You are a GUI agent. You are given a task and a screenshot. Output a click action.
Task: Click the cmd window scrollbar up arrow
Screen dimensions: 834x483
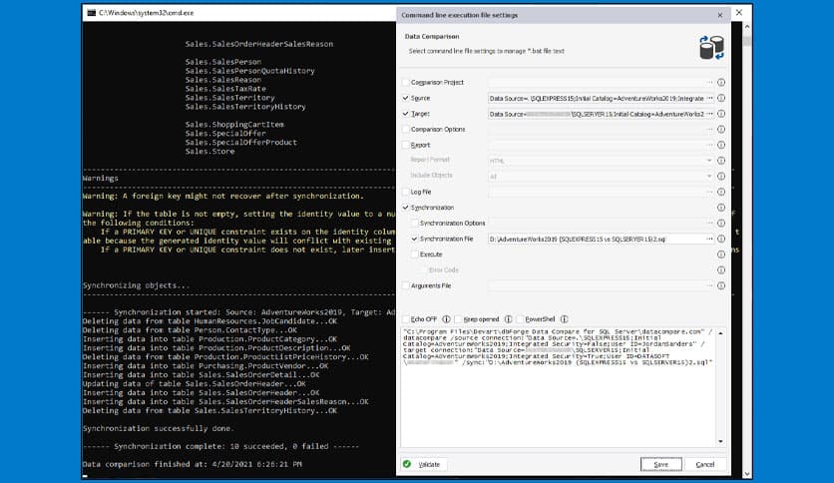(x=747, y=26)
